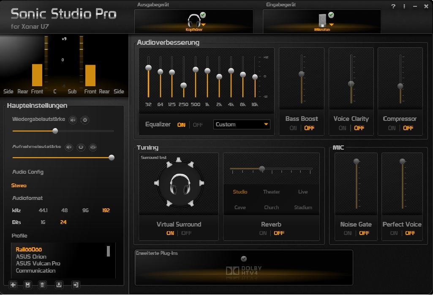Click the Kopfhörer headphone output icon
The width and height of the screenshot is (433, 295).
coord(194,20)
